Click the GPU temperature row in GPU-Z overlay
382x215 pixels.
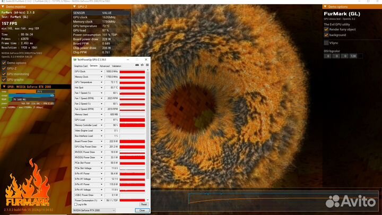pyautogui.click(x=101, y=26)
